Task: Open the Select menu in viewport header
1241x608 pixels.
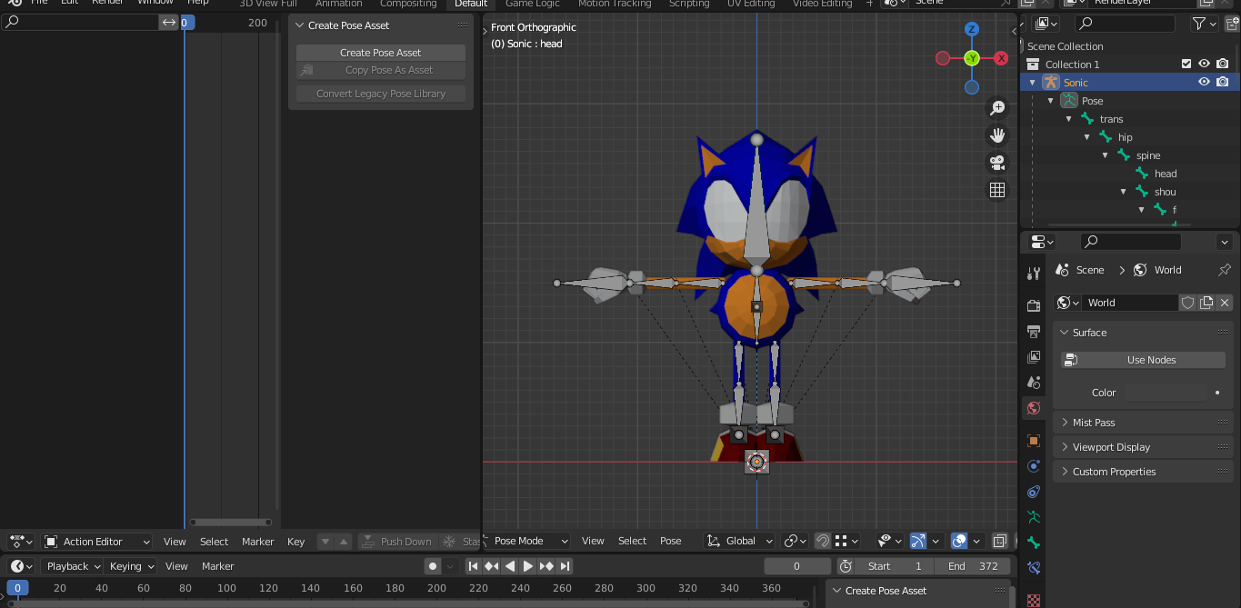Action: [x=632, y=541]
